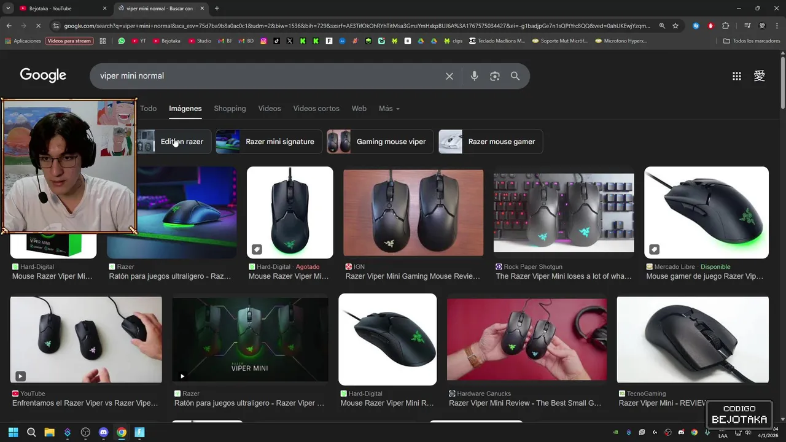Open the Videos para stream bookmark
This screenshot has width=786, height=442.
69,41
